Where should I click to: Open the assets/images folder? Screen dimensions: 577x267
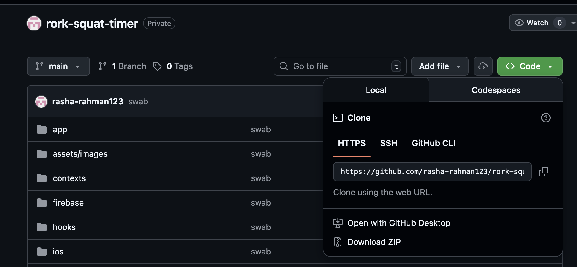[x=80, y=154]
